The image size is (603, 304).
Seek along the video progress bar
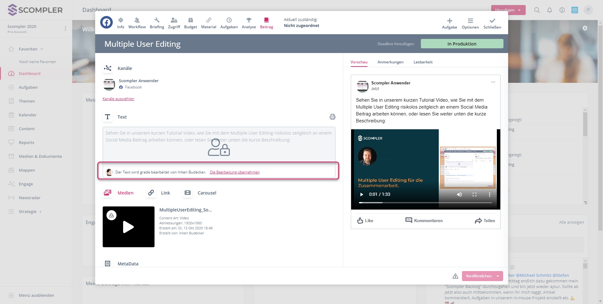425,203
